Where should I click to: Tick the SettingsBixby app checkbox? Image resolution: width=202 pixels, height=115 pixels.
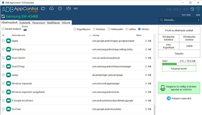pyautogui.click(x=3, y=49)
